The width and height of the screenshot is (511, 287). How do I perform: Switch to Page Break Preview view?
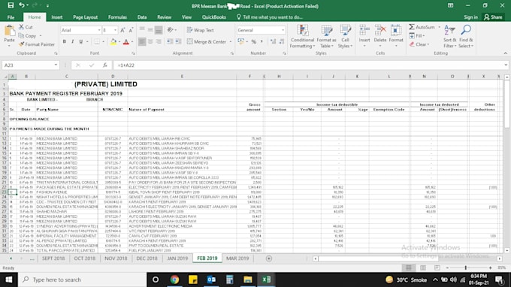[437, 267]
